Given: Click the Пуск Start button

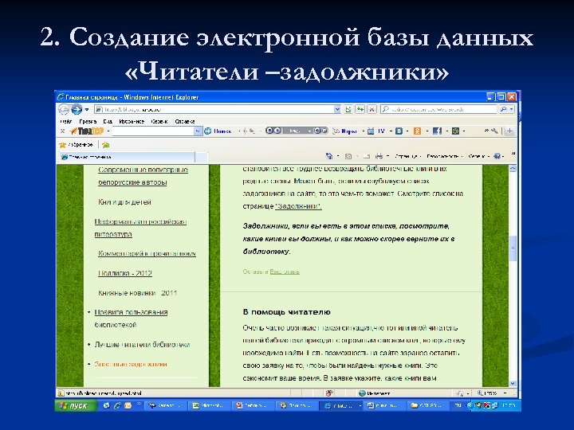Looking at the screenshot, I should pos(77,405).
